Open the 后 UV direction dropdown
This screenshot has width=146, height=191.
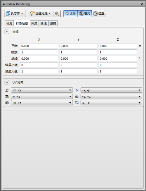coord(111,103)
